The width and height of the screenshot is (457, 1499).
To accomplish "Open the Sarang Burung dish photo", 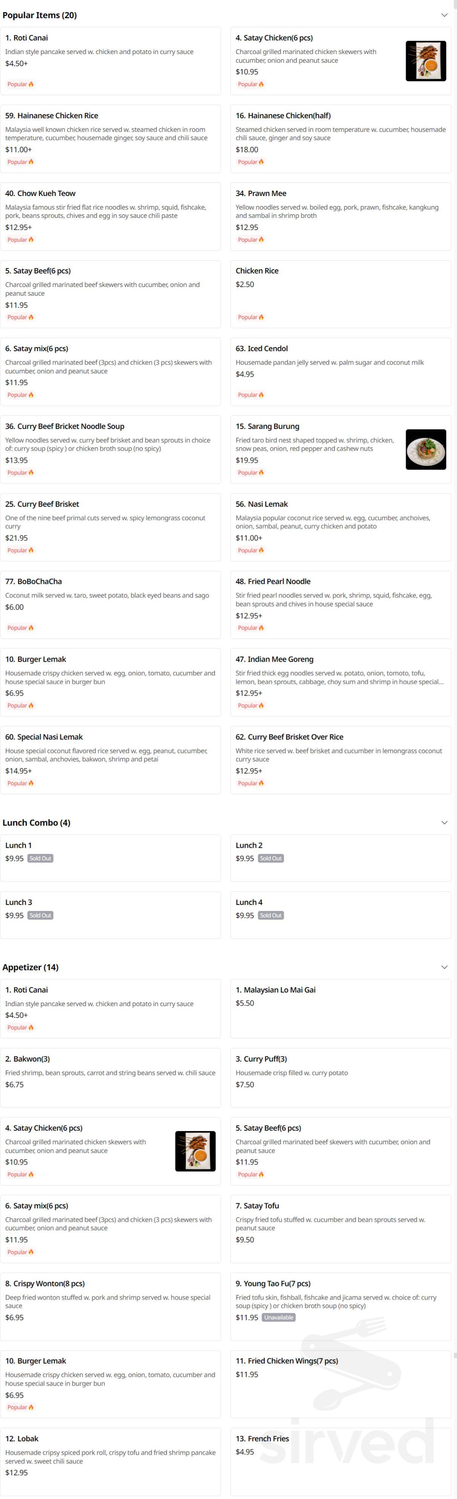I will pos(426,449).
